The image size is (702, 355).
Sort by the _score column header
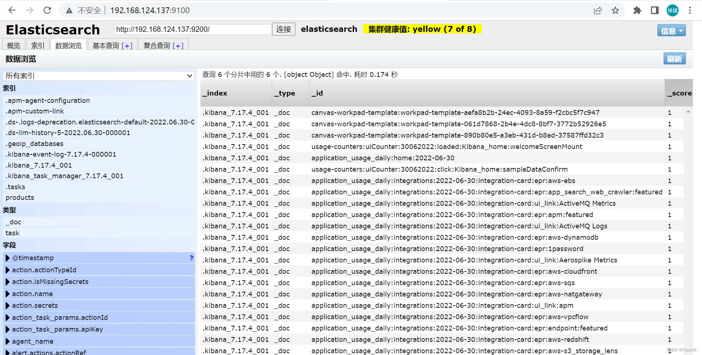coord(679,93)
